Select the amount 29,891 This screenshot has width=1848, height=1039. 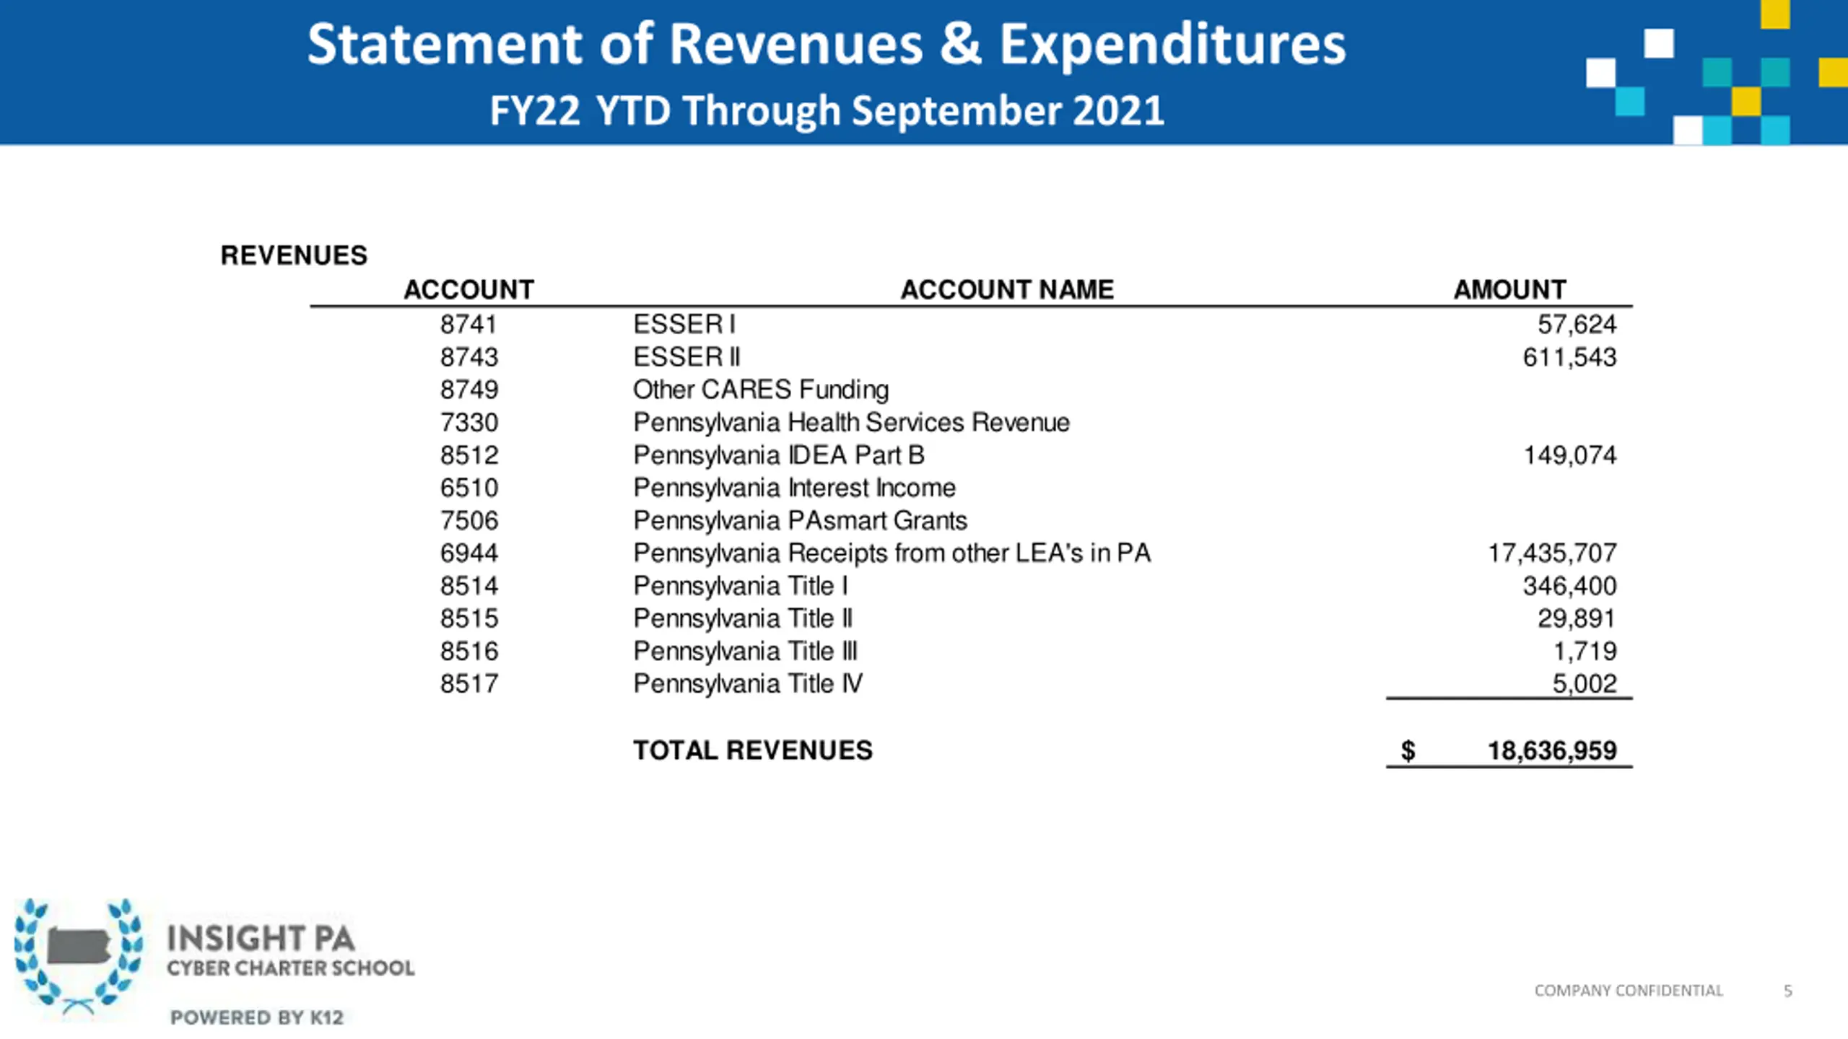1577,618
